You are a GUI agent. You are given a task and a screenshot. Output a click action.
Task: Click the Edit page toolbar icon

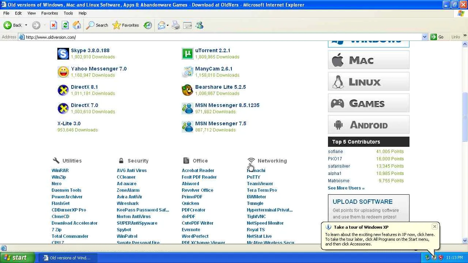(x=188, y=25)
